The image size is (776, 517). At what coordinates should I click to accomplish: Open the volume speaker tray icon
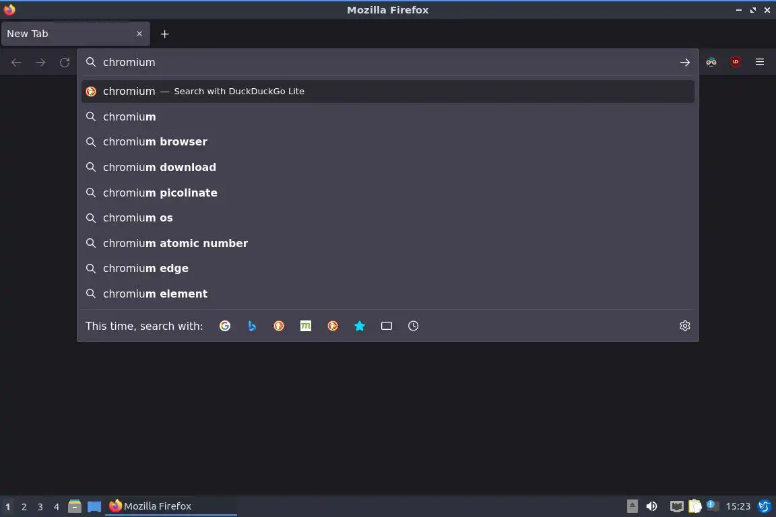tap(652, 506)
